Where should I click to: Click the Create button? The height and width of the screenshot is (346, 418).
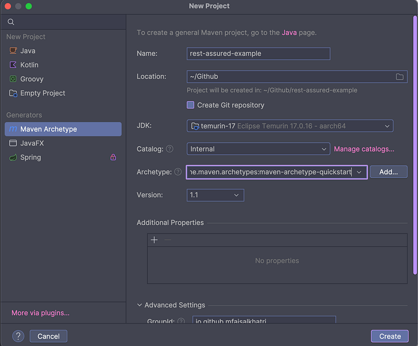[x=390, y=336]
